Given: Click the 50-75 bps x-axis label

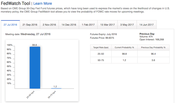Looking at the screenshot, I should [x=52, y=95].
